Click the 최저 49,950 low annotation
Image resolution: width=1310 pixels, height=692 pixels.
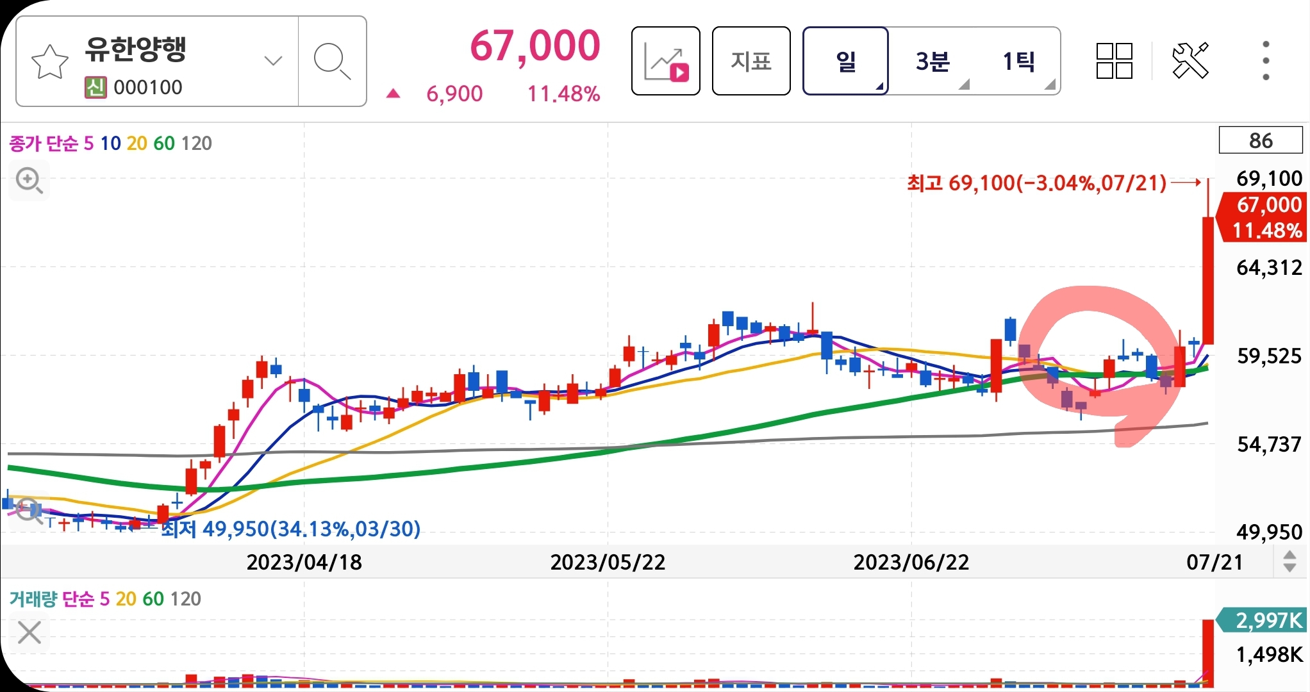click(290, 529)
